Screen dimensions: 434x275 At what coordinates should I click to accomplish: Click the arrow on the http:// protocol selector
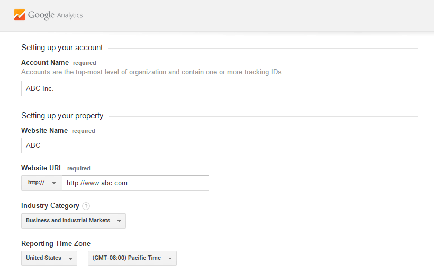coord(53,183)
